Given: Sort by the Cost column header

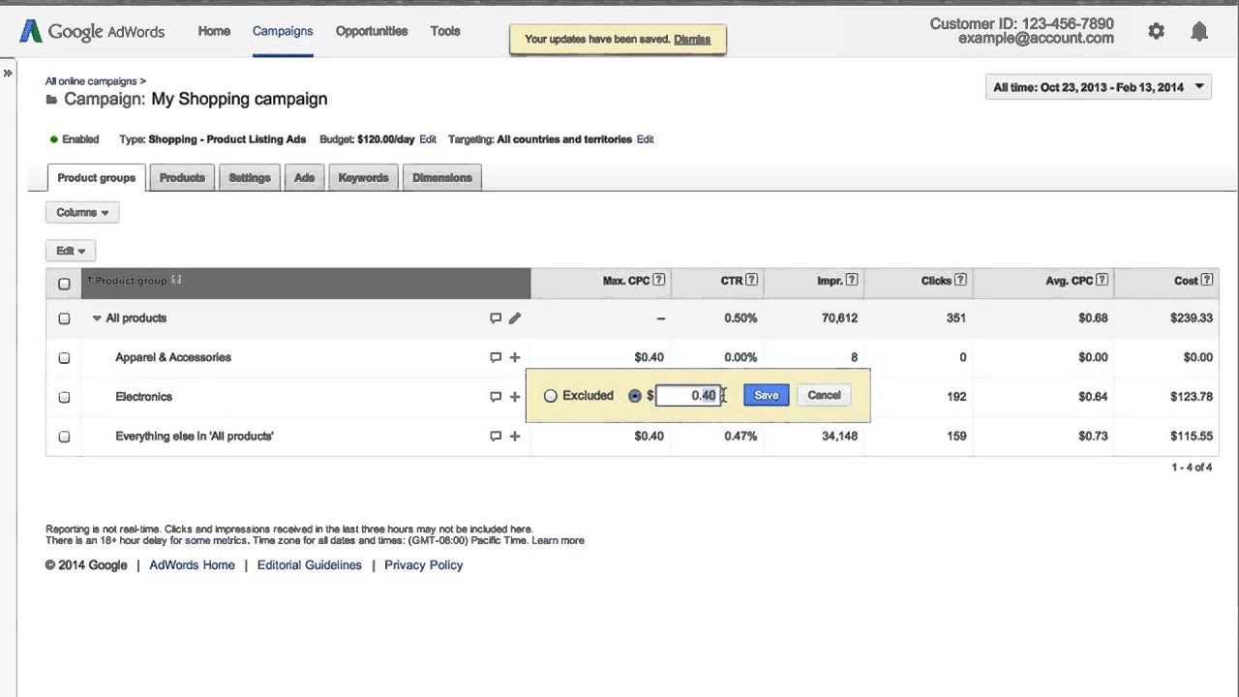Looking at the screenshot, I should [1186, 281].
